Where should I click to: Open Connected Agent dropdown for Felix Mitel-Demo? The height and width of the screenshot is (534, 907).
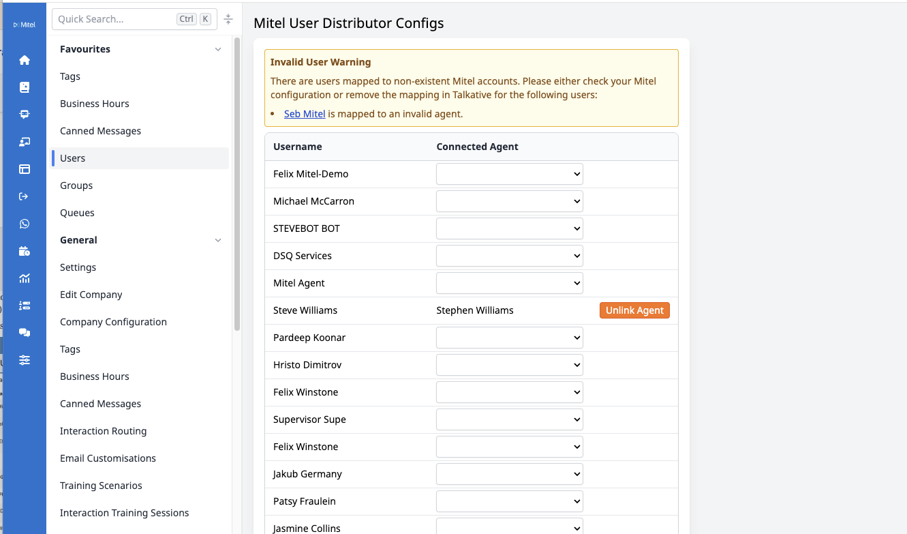pyautogui.click(x=510, y=174)
